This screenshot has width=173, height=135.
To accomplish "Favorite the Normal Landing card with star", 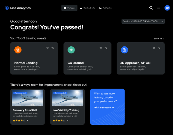I will tap(47, 48).
